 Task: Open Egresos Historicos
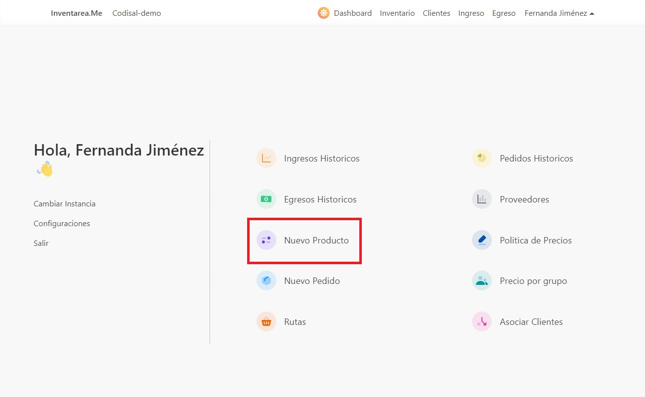tap(266, 199)
